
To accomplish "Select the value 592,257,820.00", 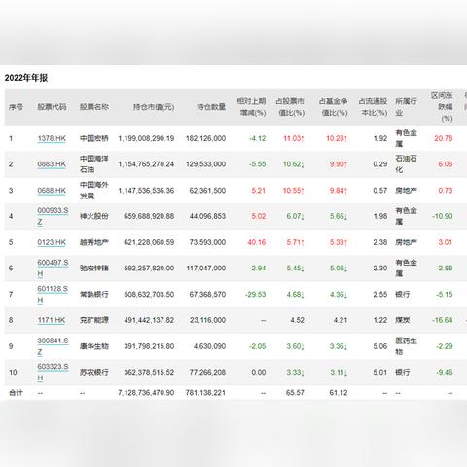I will tap(149, 269).
